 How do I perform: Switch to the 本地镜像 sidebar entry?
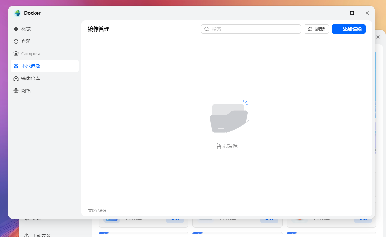click(x=30, y=66)
